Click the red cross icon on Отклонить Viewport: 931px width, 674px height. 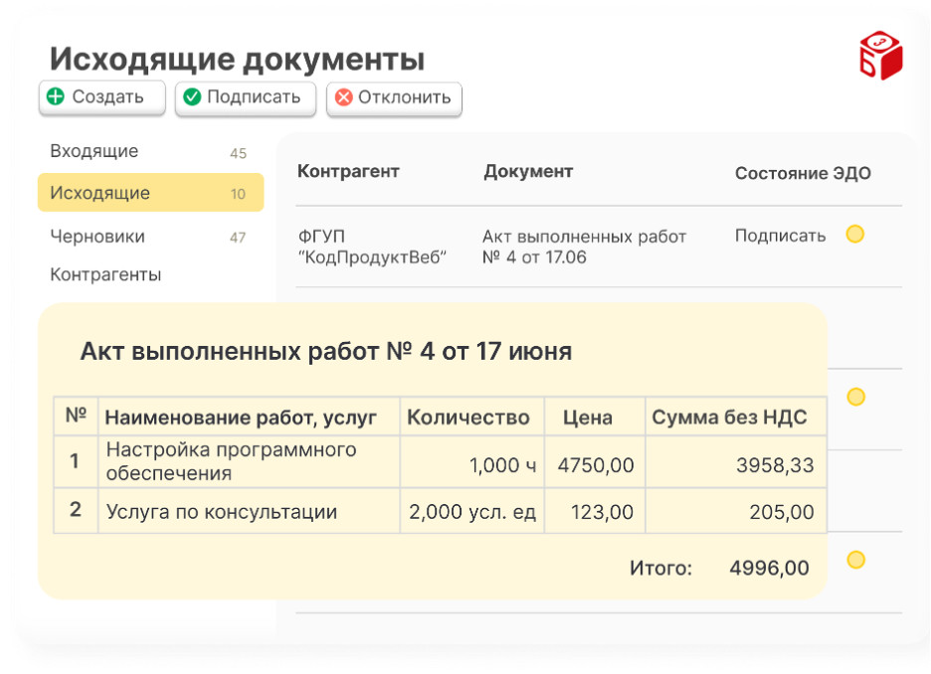(344, 97)
